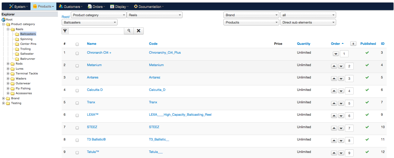Sort table by Name column
394x158 pixels.
point(92,44)
